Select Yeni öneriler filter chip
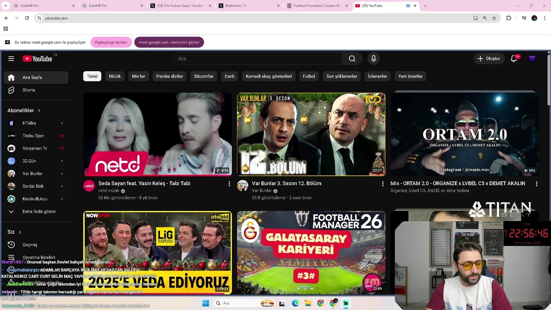 point(410,76)
